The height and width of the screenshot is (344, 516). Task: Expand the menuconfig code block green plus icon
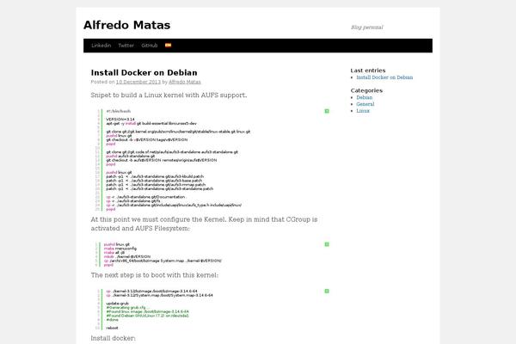pyautogui.click(x=327, y=244)
